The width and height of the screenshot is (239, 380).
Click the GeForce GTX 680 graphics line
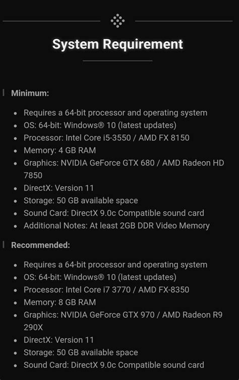[x=124, y=169]
